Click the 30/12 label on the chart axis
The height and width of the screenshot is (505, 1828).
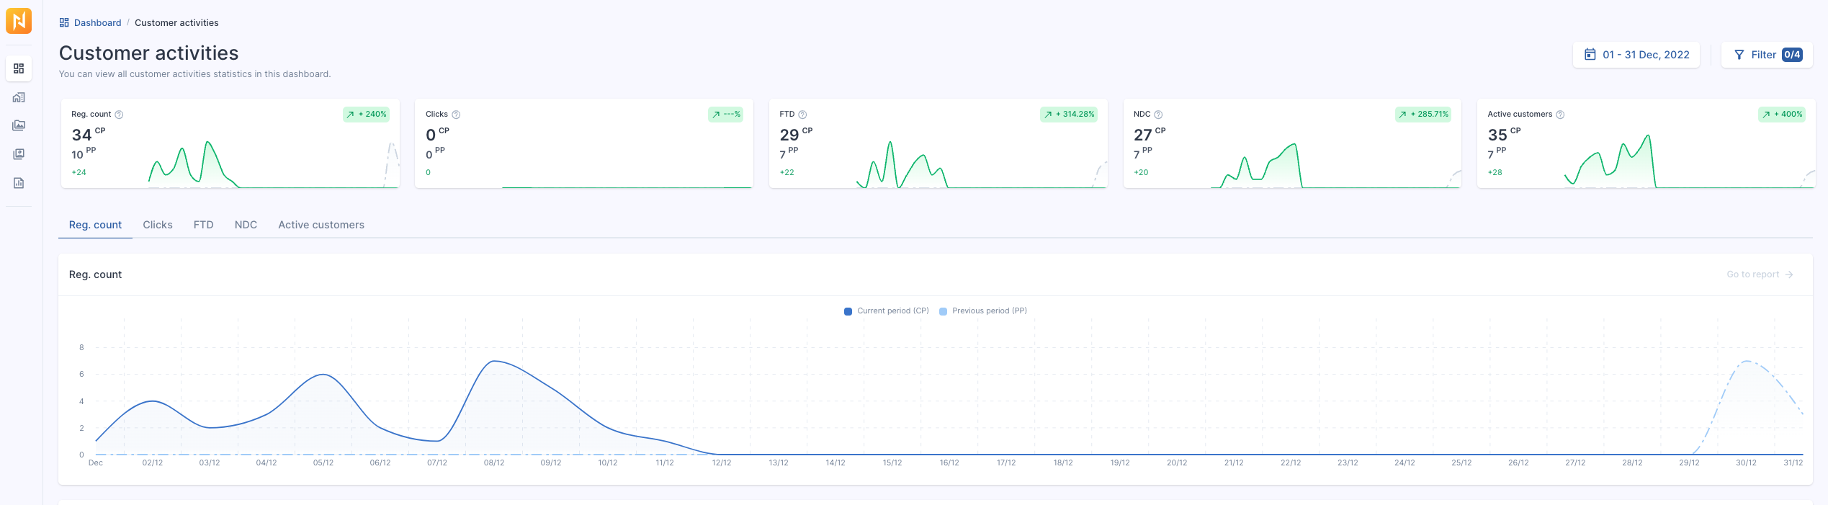(x=1746, y=463)
